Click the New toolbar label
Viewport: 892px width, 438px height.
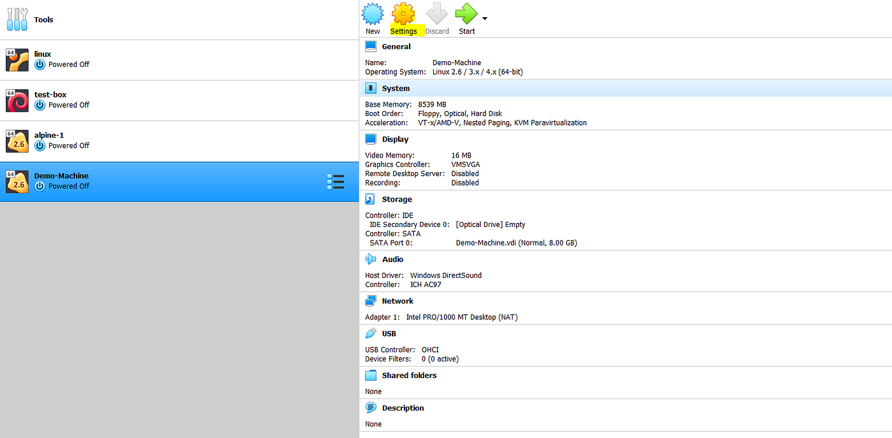(373, 31)
